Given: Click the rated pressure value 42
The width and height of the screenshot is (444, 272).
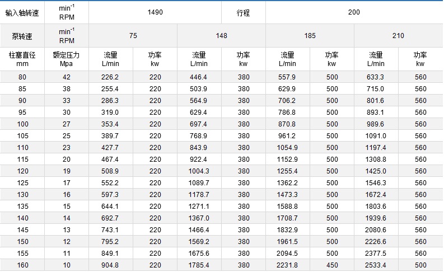Looking at the screenshot, I should coord(67,77).
